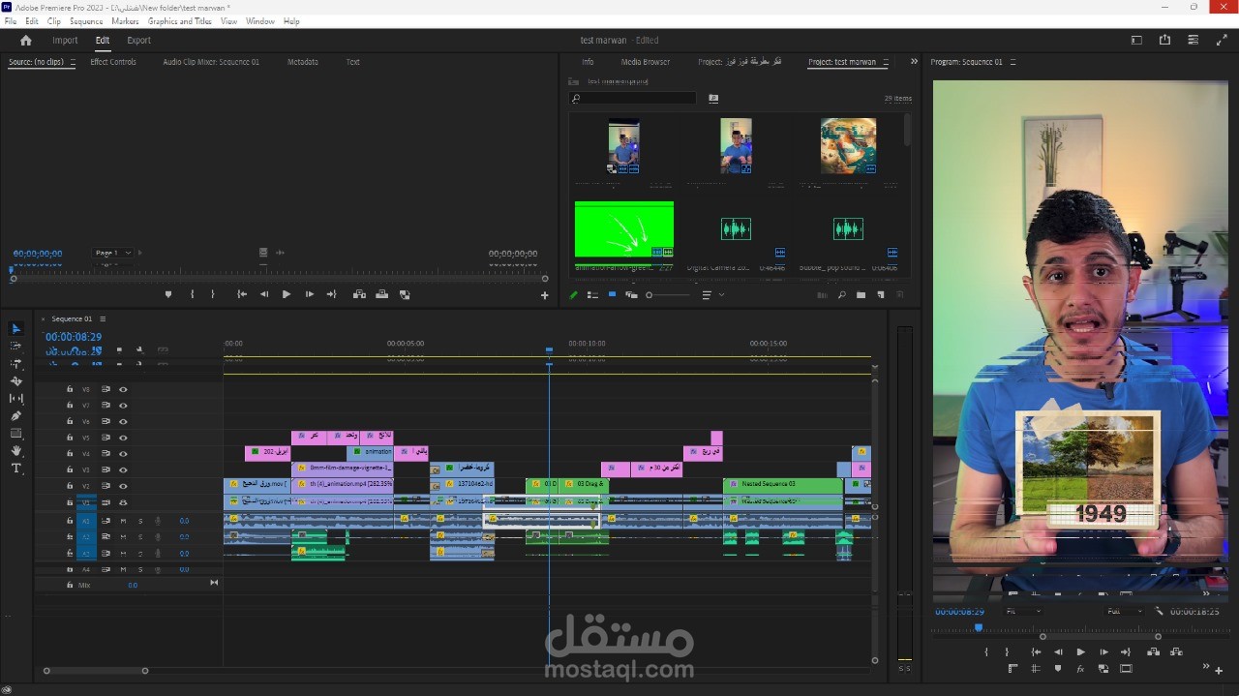This screenshot has height=696, width=1239.
Task: Create a New Bin in Project panel
Action: pos(861,295)
